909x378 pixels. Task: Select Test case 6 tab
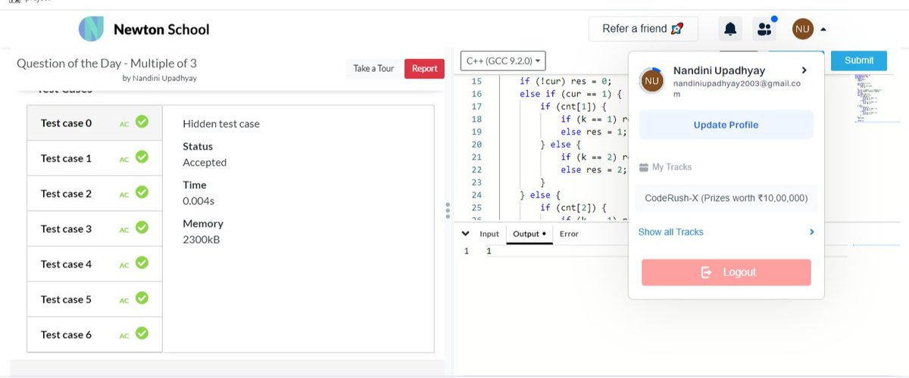pos(95,334)
